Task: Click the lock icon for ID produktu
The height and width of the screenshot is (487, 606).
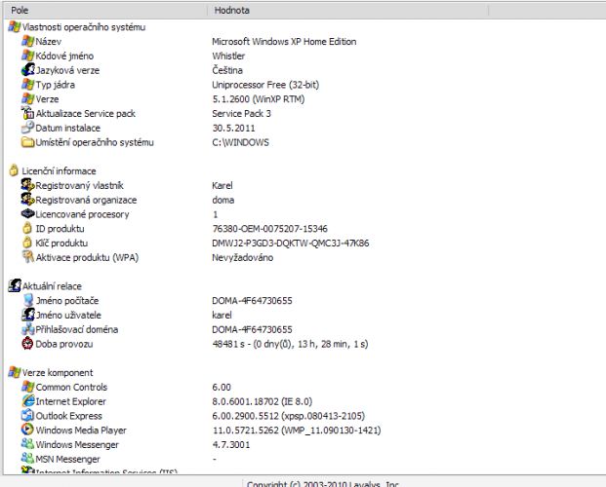Action: tap(27, 228)
